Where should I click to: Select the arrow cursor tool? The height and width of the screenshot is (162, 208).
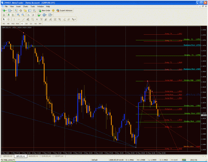pos(4,19)
